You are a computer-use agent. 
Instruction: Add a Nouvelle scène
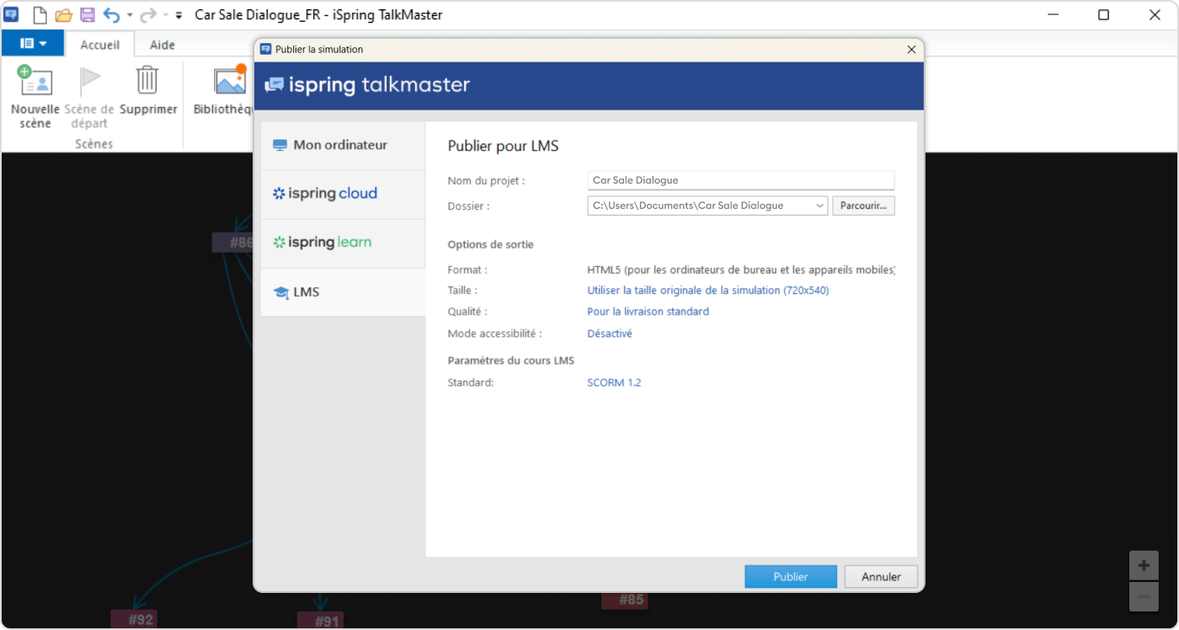click(35, 98)
